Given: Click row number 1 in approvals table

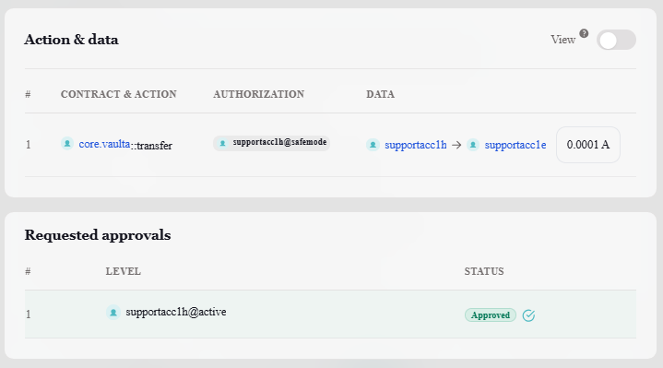Looking at the screenshot, I should pos(28,315).
